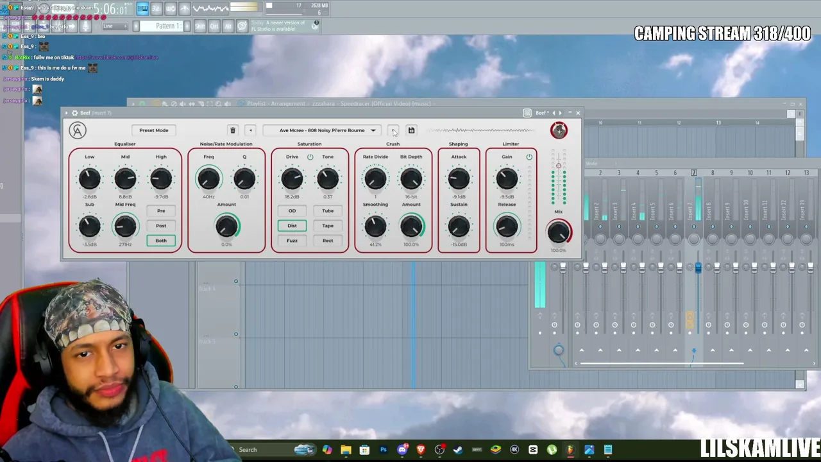
Task: Select Dist saturation type
Action: [x=292, y=226]
